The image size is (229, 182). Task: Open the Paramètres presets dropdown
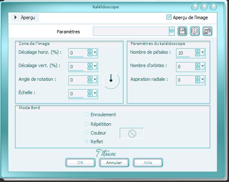[x=172, y=31]
